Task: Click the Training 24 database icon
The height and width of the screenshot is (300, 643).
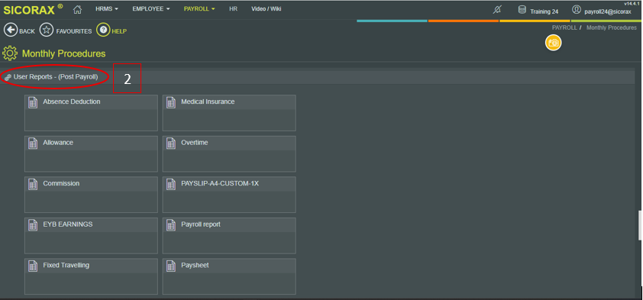Action: click(522, 10)
